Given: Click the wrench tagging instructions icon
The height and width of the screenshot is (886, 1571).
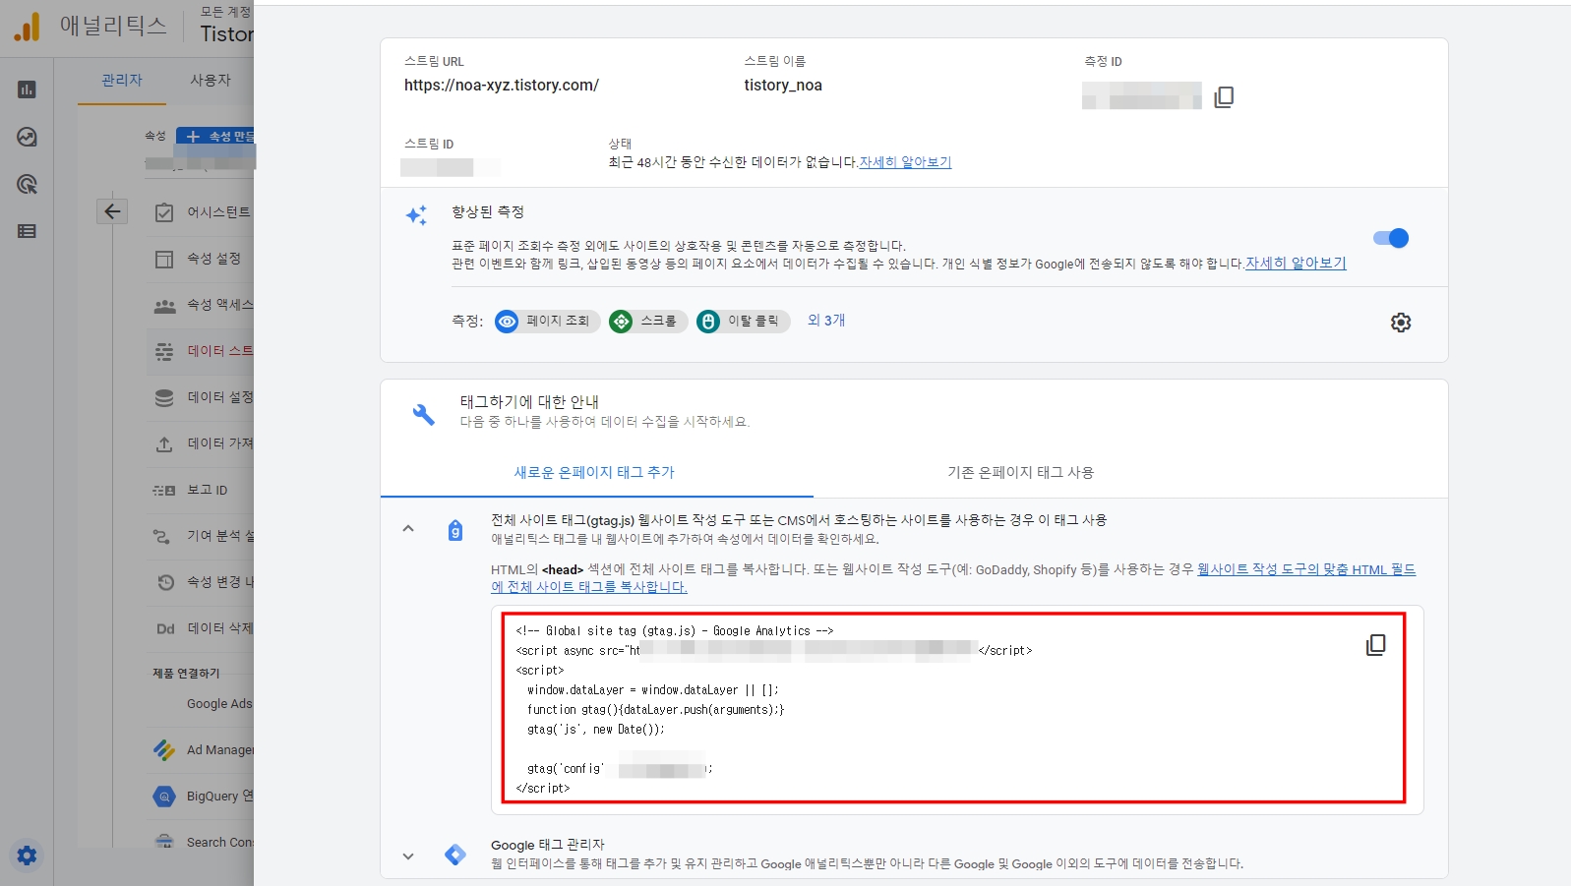Looking at the screenshot, I should (x=423, y=414).
